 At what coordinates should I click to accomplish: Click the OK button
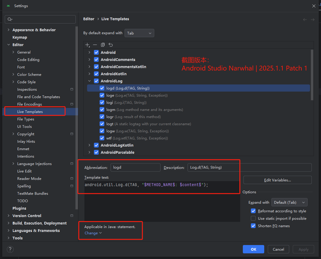click(254, 249)
